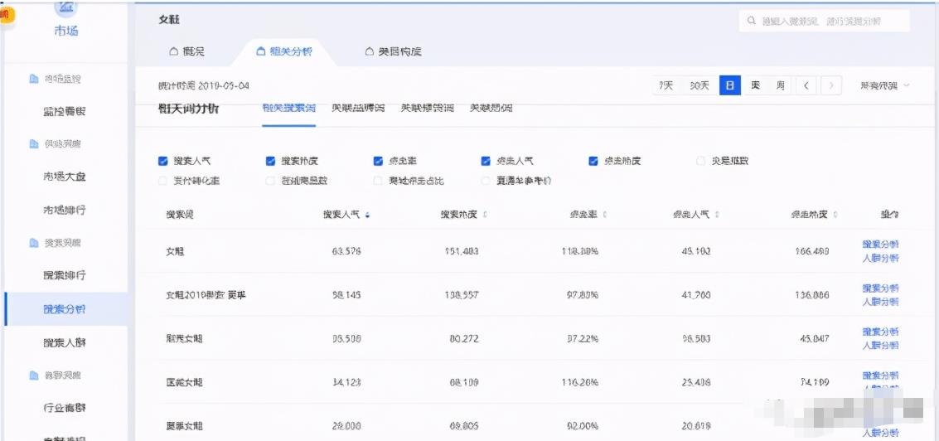Enable the 在线商品数 metric checkbox
Image resolution: width=939 pixels, height=441 pixels.
(x=270, y=181)
